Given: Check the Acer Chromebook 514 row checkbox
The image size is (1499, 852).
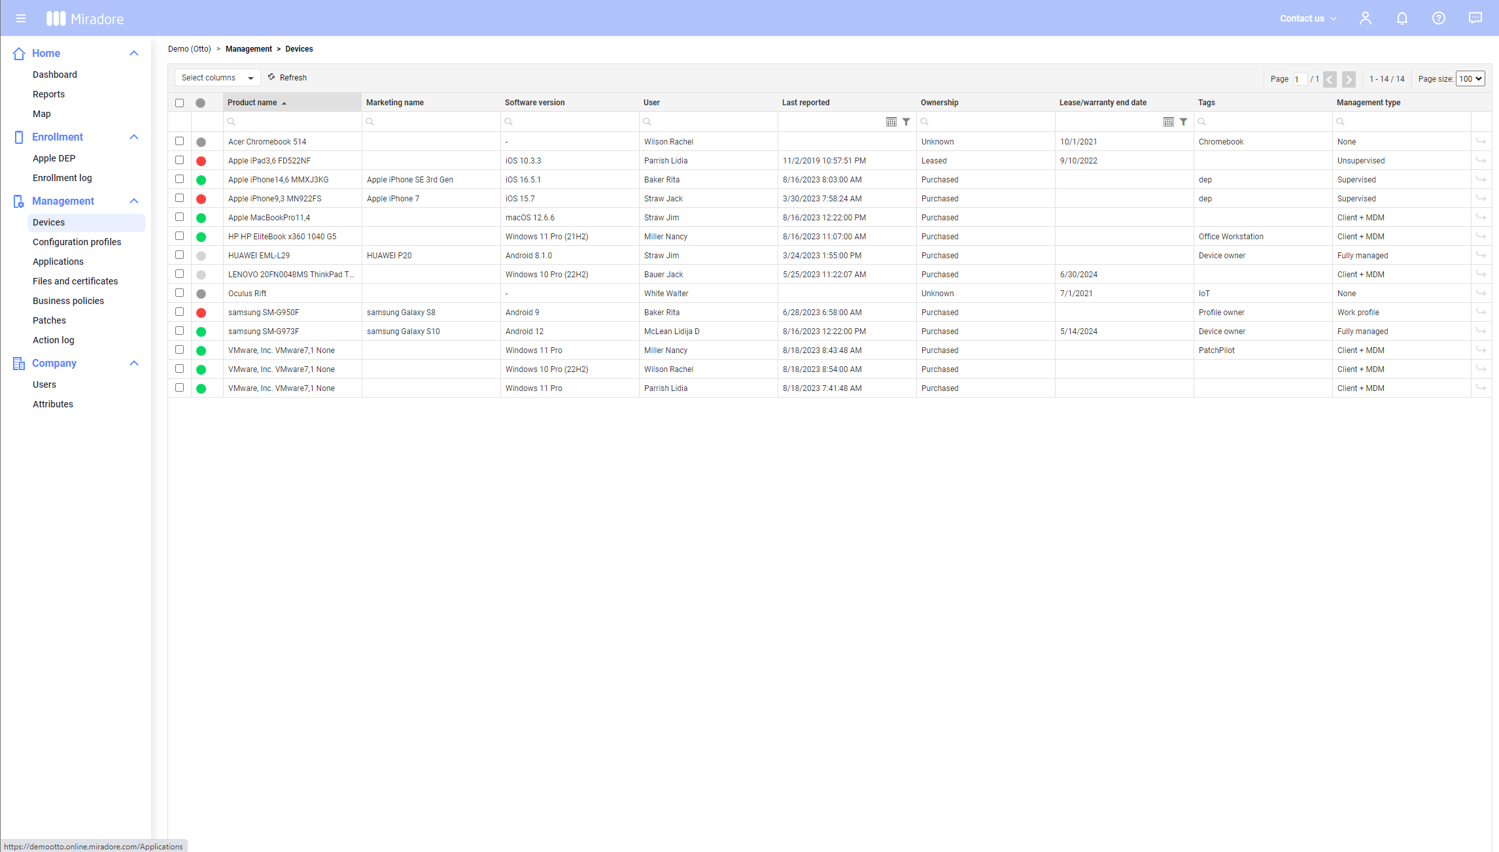Looking at the screenshot, I should [180, 141].
